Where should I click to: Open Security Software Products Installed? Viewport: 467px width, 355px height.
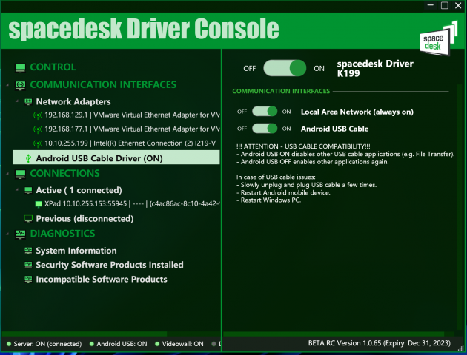[x=109, y=265]
